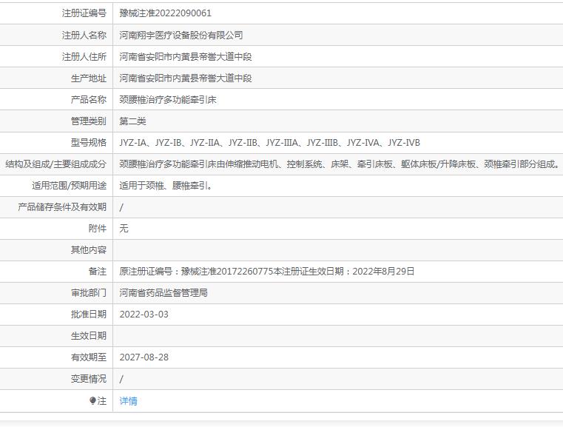This screenshot has width=563, height=427.
Task: Click the 产品储存条件及有效期 label
Action: pos(62,207)
